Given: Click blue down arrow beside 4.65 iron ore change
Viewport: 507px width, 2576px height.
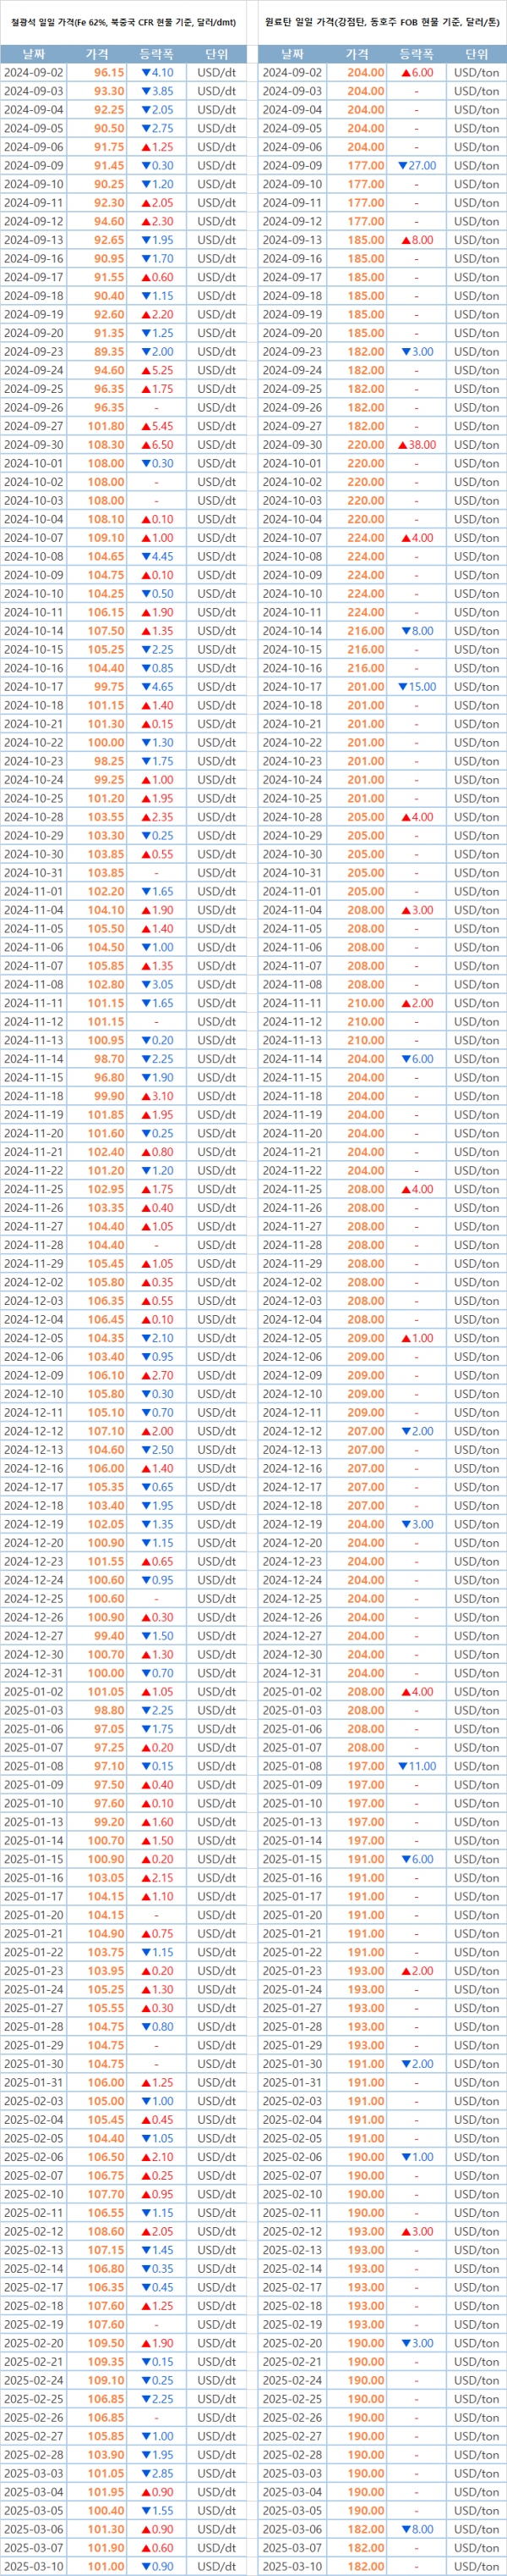Looking at the screenshot, I should point(145,687).
